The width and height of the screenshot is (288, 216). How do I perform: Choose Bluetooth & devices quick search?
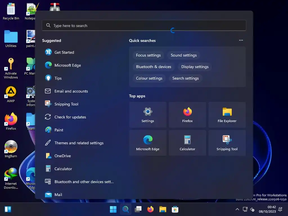click(154, 67)
